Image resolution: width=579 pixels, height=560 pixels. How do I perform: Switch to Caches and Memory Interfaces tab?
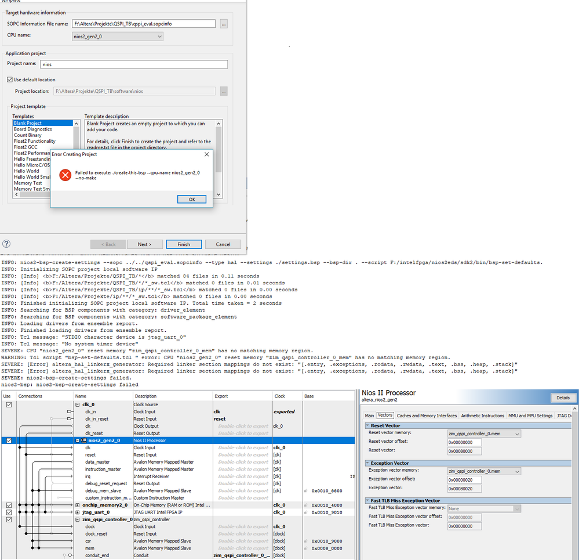427,416
